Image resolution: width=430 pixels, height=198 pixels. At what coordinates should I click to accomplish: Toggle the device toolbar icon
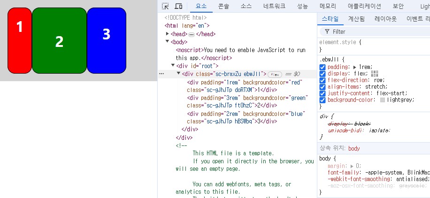pos(178,6)
